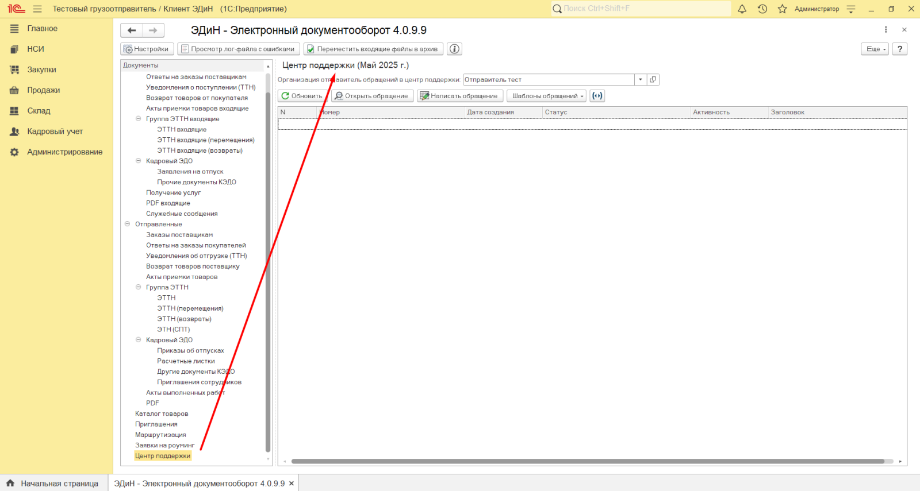Go back with the left arrow button
This screenshot has height=491, width=920.
pos(132,30)
